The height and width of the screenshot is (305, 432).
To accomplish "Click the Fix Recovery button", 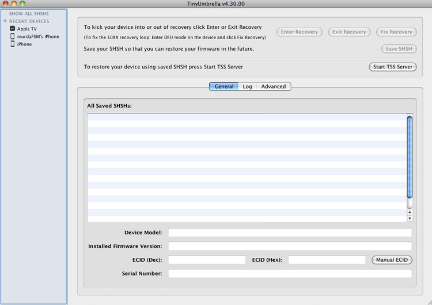I will pos(396,32).
